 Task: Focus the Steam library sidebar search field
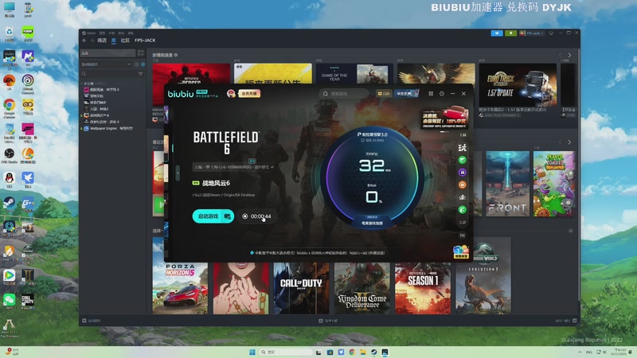click(109, 74)
